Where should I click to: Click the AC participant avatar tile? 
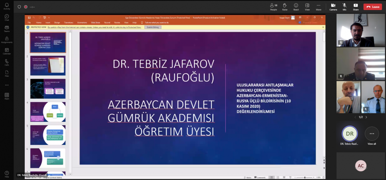[361, 166]
